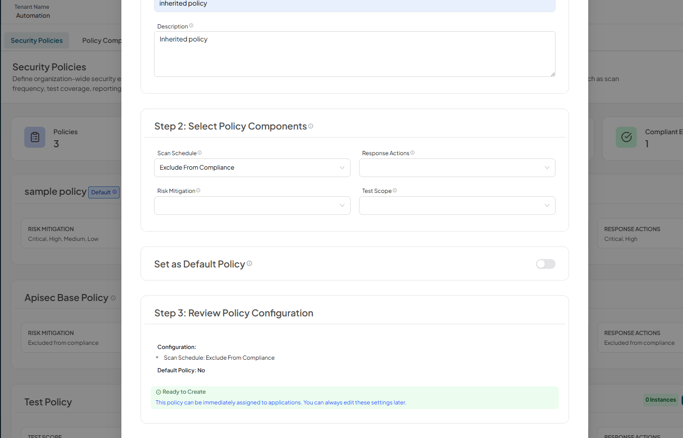
Task: Switch to the Security Policies tab
Action: [37, 41]
